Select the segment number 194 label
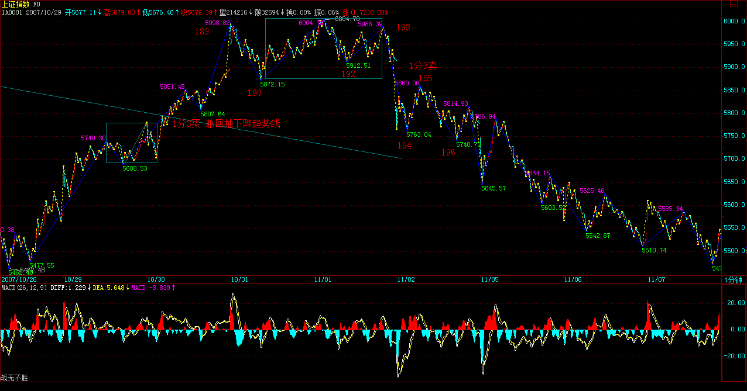This screenshot has height=391, width=747. tap(404, 146)
